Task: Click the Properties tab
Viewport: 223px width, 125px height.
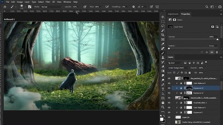Action: (x=186, y=14)
